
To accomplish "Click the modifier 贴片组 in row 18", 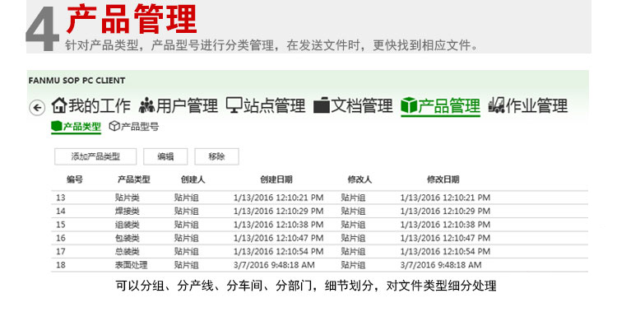I will pos(354,264).
